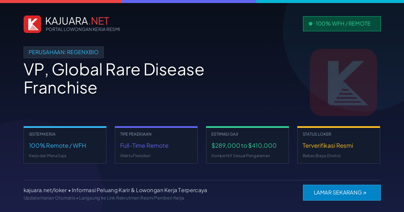Viewport: 404px width, 212px height.
Task: Click the 100% WFH / REMOTE badge
Action: [342, 24]
